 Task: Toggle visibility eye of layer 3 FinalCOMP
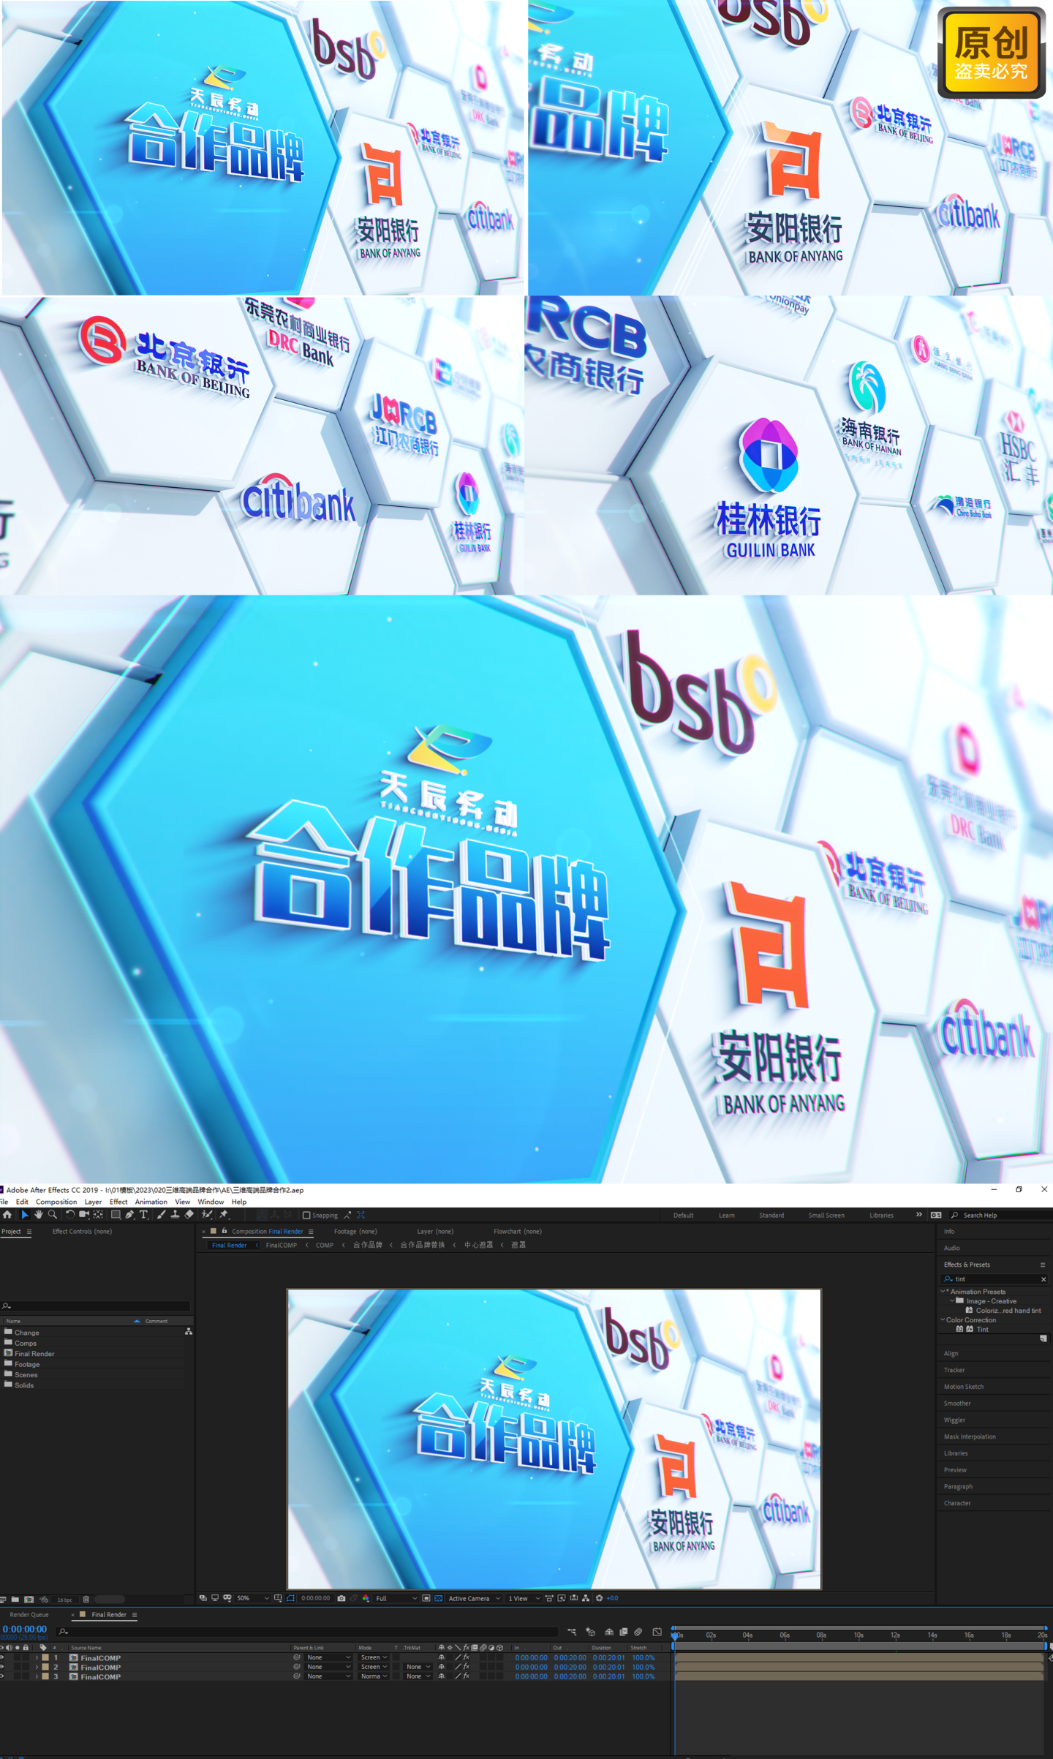[x=2, y=1676]
